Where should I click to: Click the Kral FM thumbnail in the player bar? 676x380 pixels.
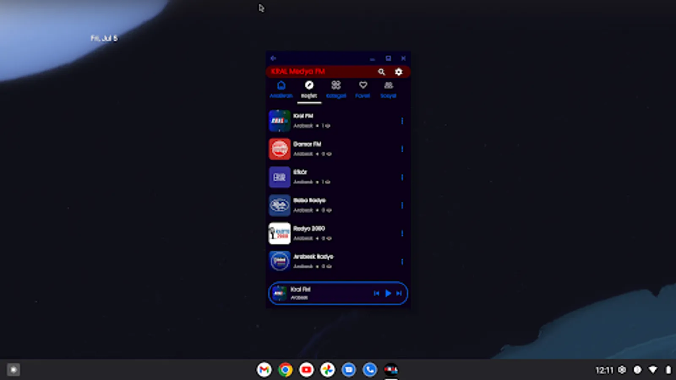(x=279, y=293)
